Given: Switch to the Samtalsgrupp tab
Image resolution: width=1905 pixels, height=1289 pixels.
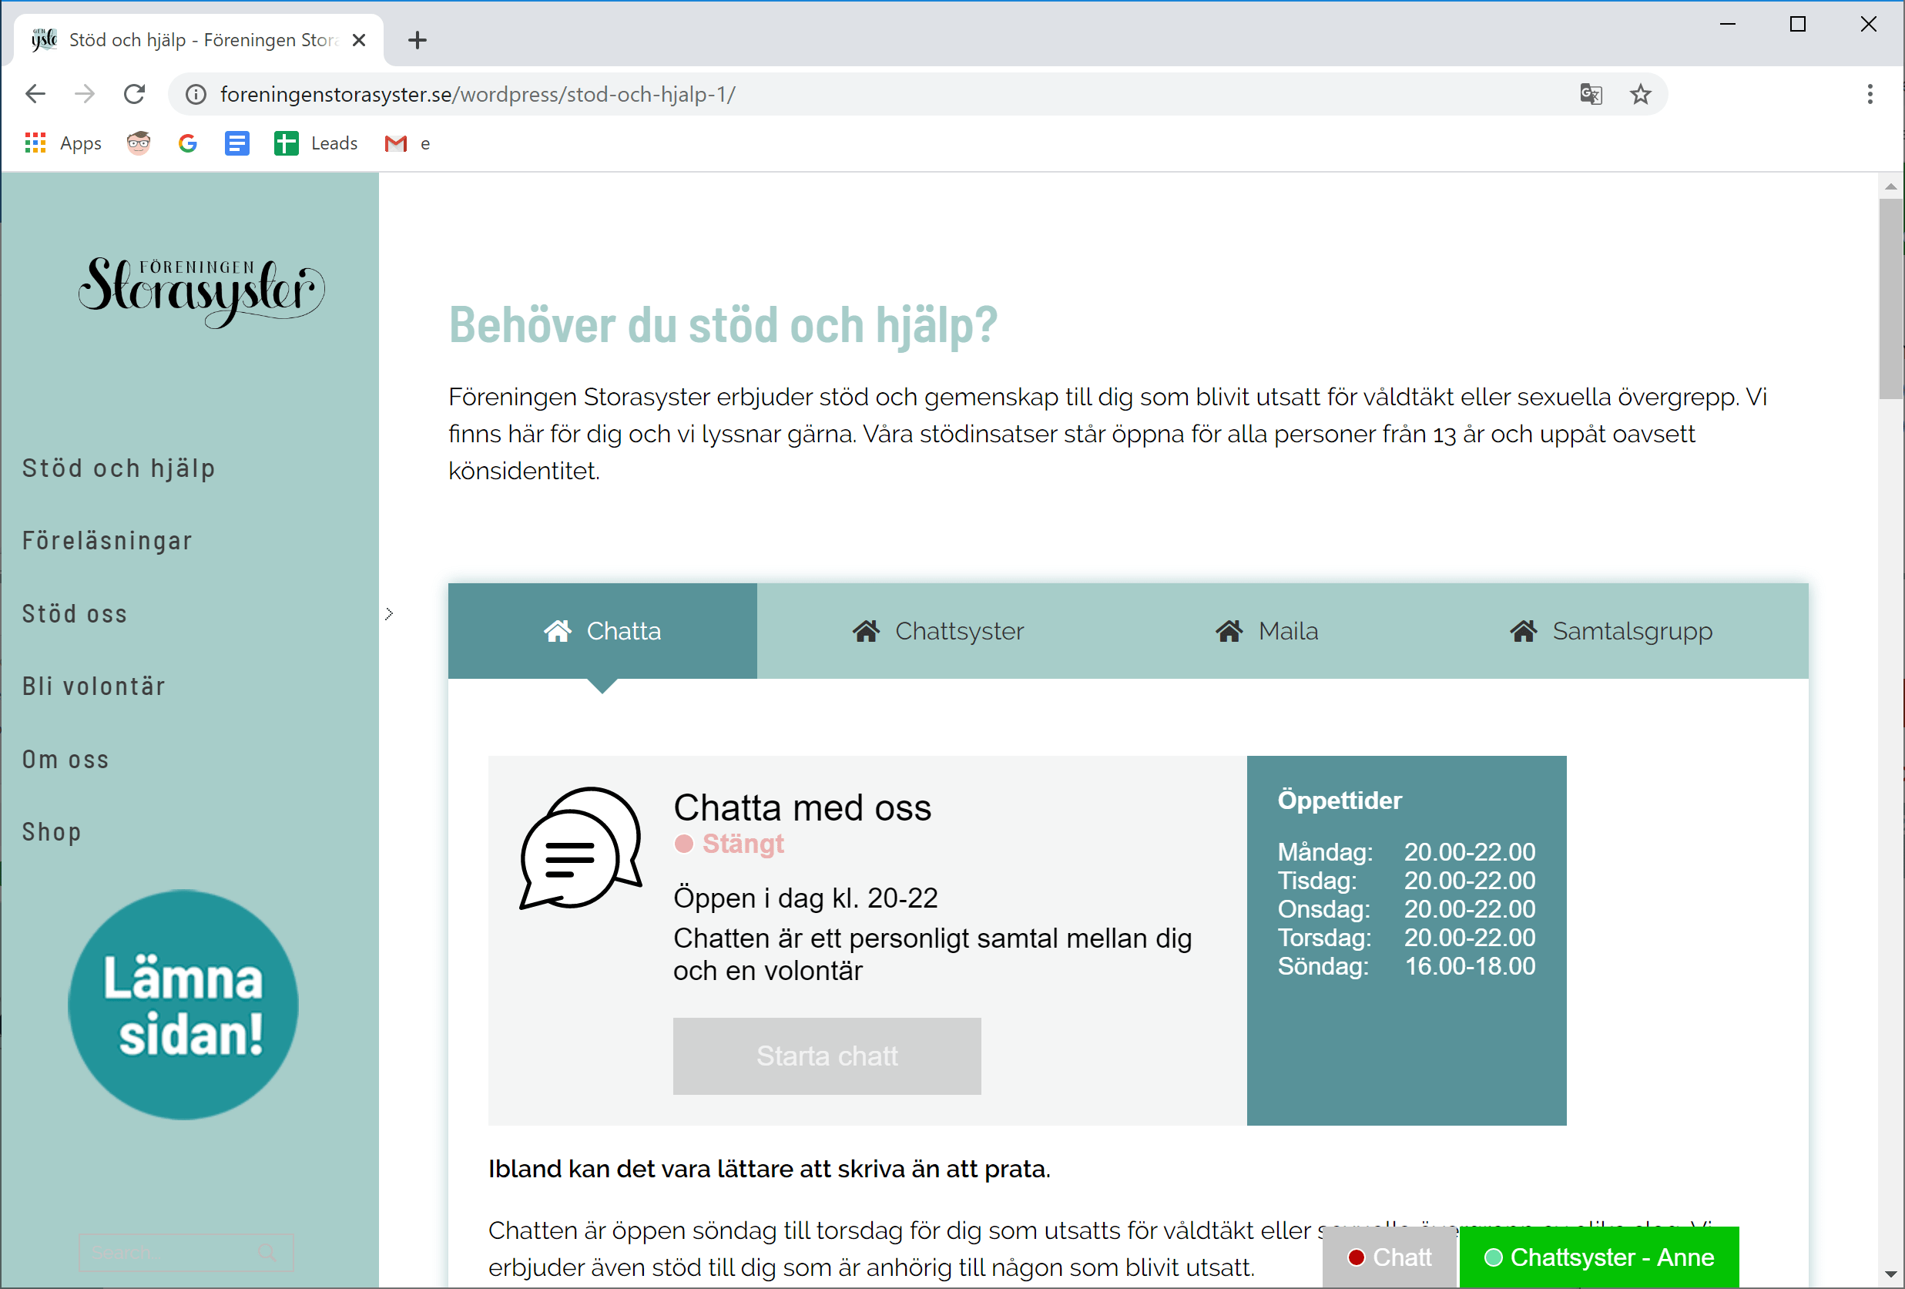Looking at the screenshot, I should tap(1611, 631).
